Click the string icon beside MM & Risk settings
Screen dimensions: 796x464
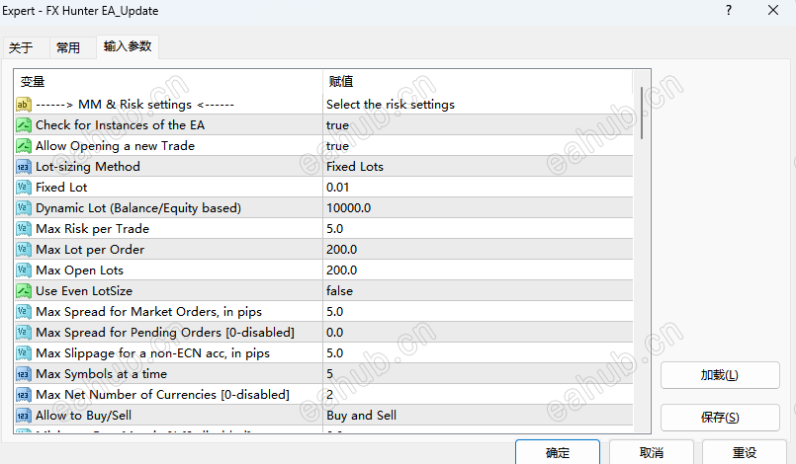point(24,105)
